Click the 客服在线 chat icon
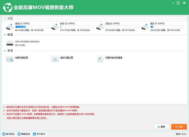The width and height of the screenshot is (189, 137). [19, 134]
